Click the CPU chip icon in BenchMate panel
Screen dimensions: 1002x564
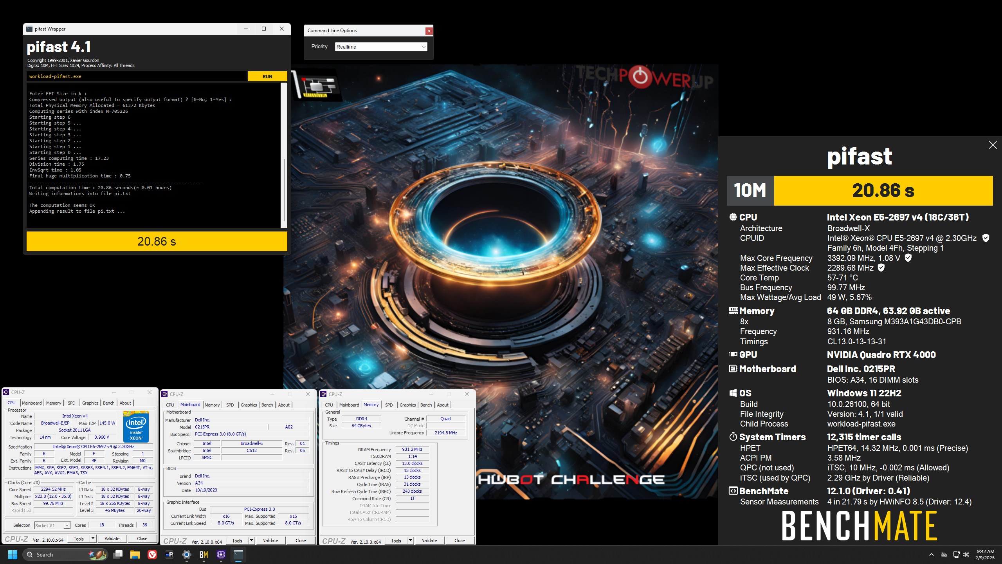click(733, 217)
